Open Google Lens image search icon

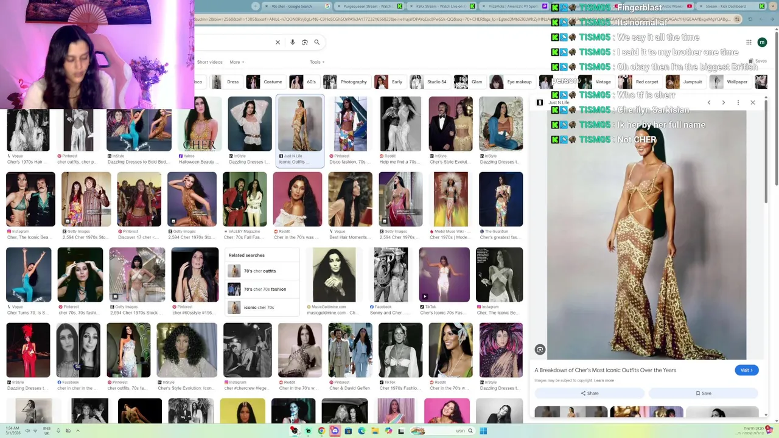[x=305, y=42]
